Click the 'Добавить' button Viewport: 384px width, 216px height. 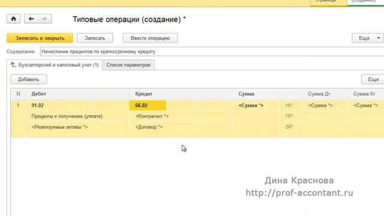pos(28,79)
